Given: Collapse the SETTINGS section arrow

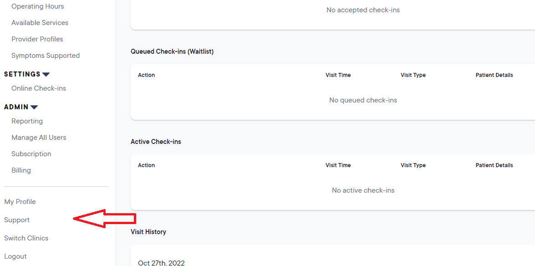Looking at the screenshot, I should [46, 74].
